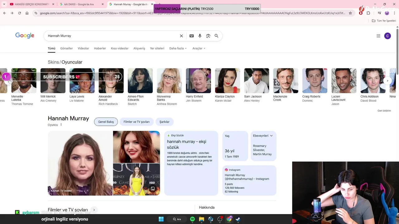Open the Araçlar tools dropdown
Screen dimensions: 399x224
point(199,48)
